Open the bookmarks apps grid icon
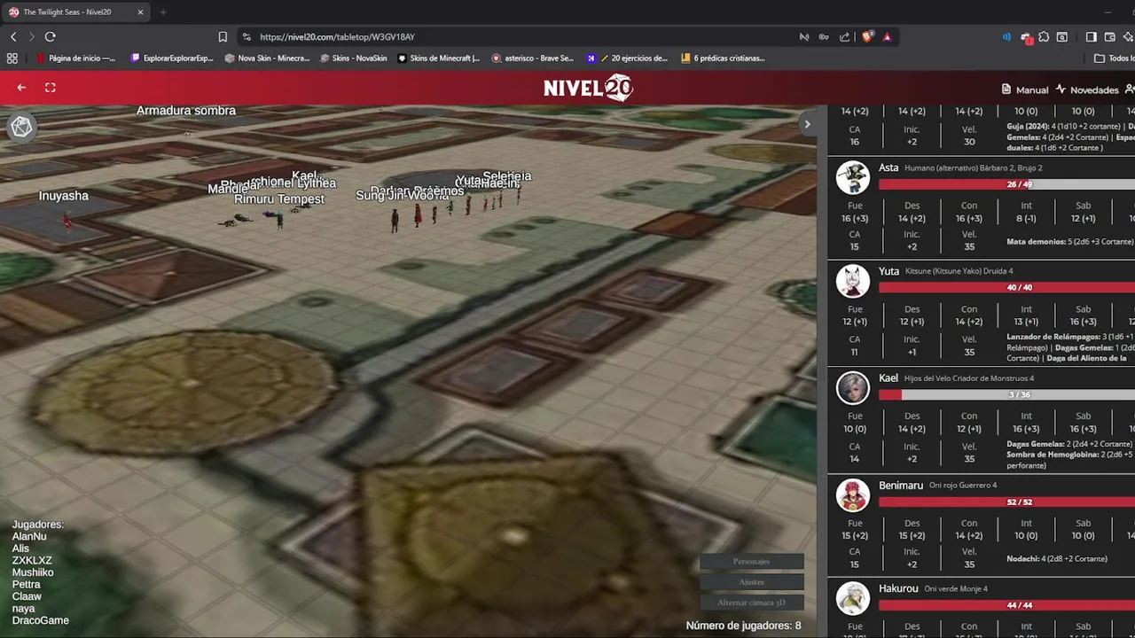Screen dimensions: 1135x638 (12, 58)
